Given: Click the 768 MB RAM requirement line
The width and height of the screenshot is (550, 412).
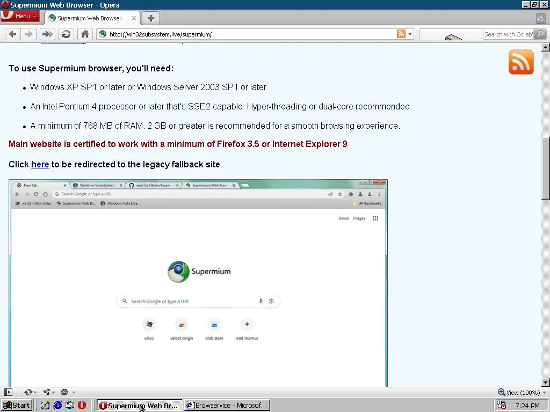Looking at the screenshot, I should (215, 126).
